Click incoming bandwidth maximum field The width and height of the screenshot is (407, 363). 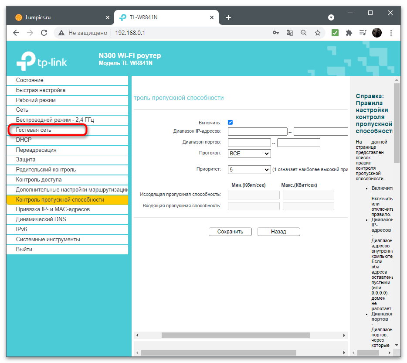coord(309,206)
